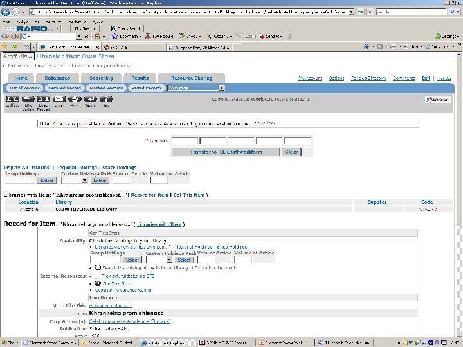Expand the Send to dropdown arrow

coord(281,37)
